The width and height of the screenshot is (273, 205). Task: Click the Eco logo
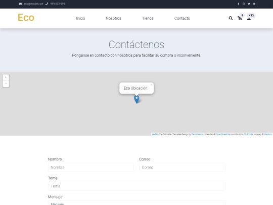26,17
